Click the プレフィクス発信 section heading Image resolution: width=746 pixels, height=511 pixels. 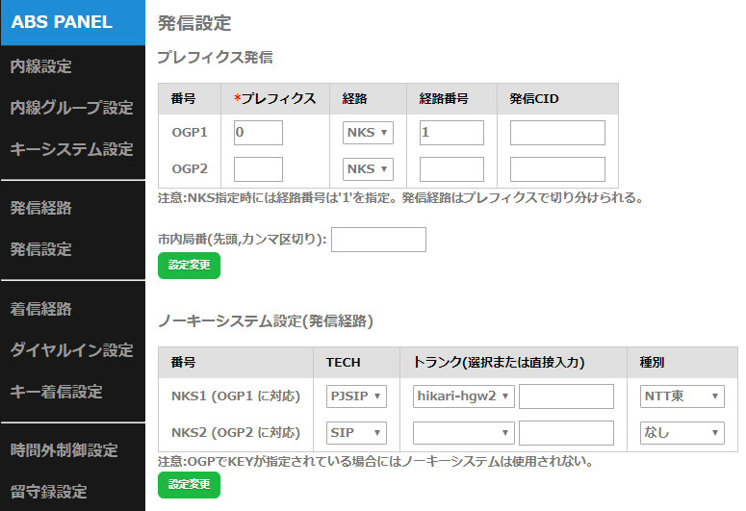point(215,57)
